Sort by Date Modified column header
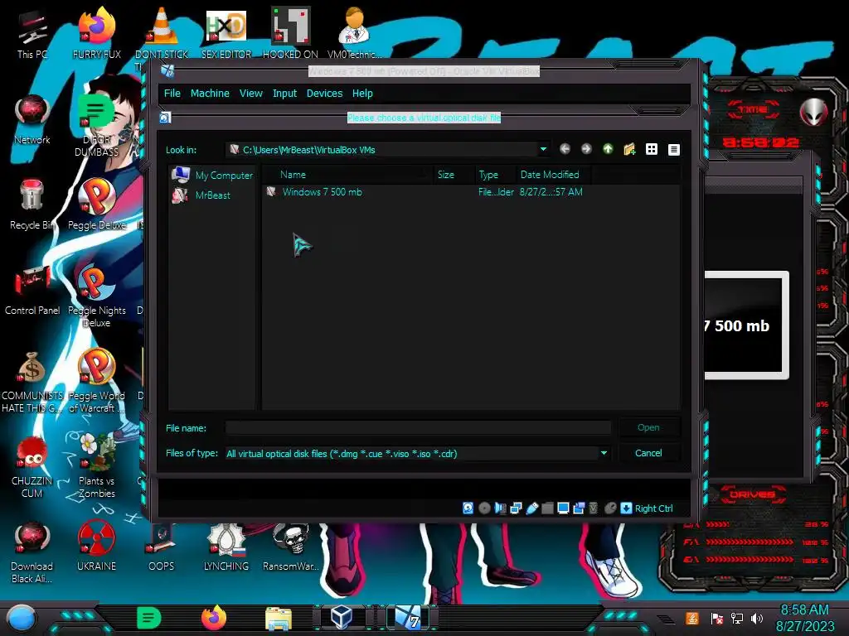This screenshot has height=636, width=849. pyautogui.click(x=553, y=175)
